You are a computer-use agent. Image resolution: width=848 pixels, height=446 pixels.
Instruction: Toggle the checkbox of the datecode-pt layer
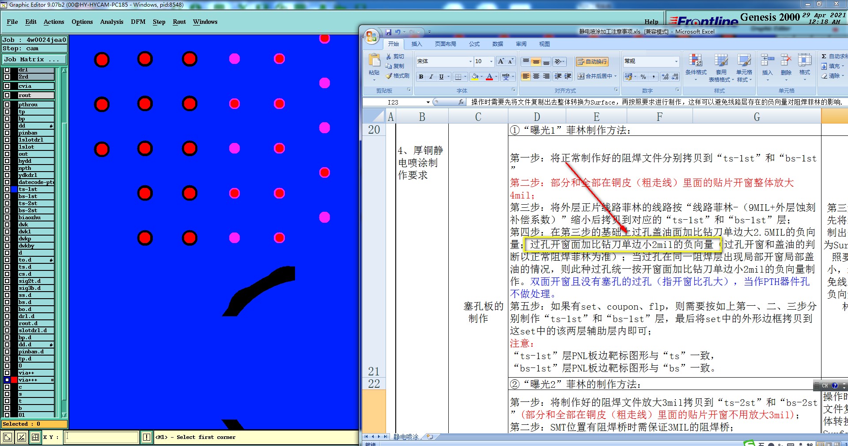[x=7, y=182]
